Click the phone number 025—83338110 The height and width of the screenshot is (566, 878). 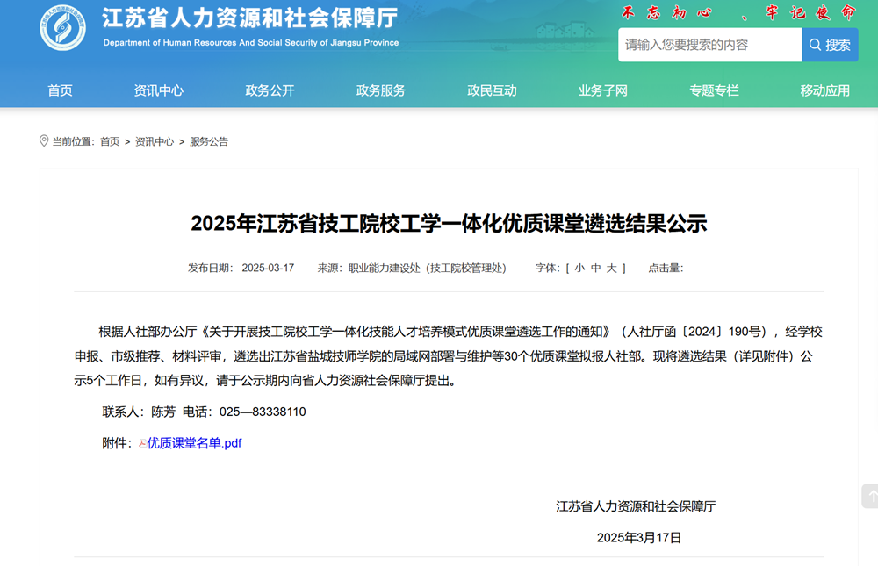263,412
